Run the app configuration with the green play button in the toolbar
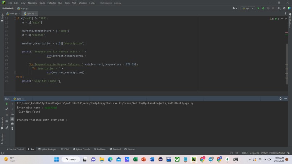Viewport: 292px width, 164px height. pos(258,8)
